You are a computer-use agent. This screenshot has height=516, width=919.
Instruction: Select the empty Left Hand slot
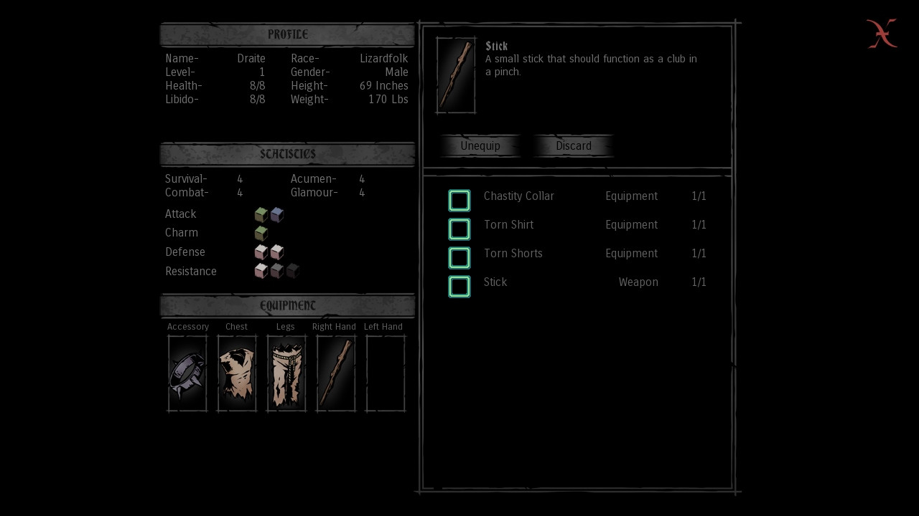pos(386,373)
